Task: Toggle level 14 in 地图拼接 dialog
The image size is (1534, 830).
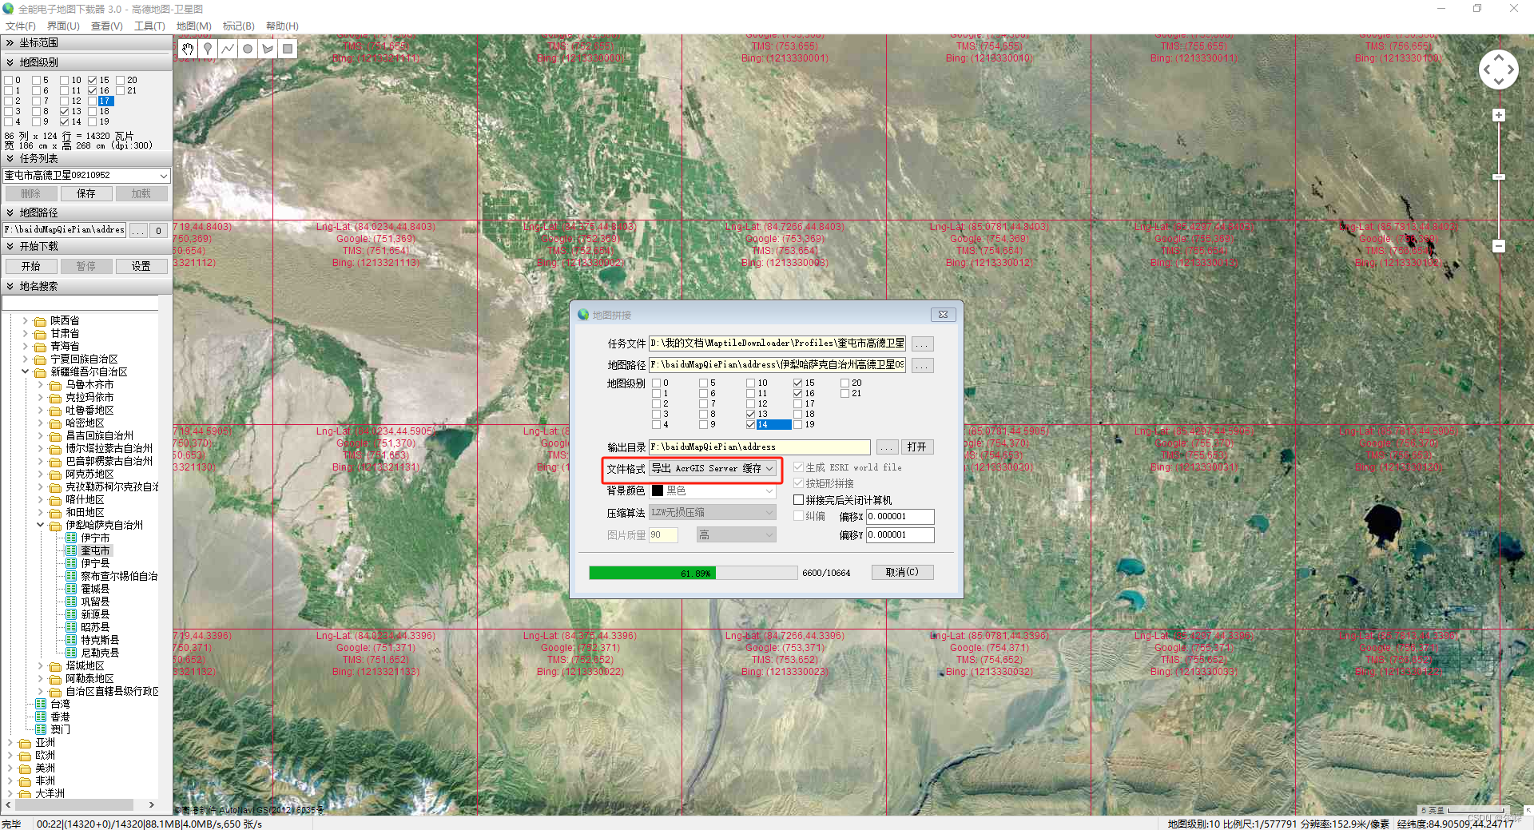Action: (x=750, y=424)
